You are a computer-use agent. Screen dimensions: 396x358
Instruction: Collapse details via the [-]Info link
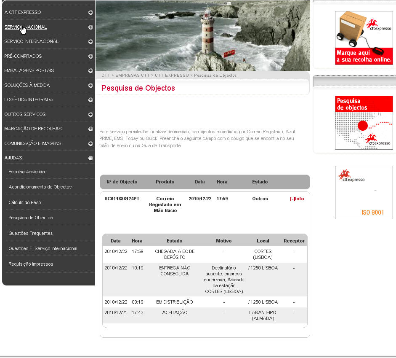tap(297, 199)
